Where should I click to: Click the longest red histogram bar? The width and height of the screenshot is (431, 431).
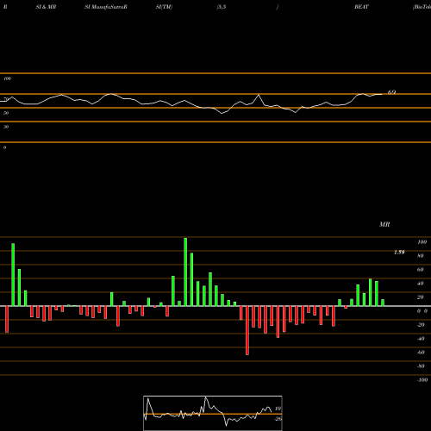(x=247, y=330)
